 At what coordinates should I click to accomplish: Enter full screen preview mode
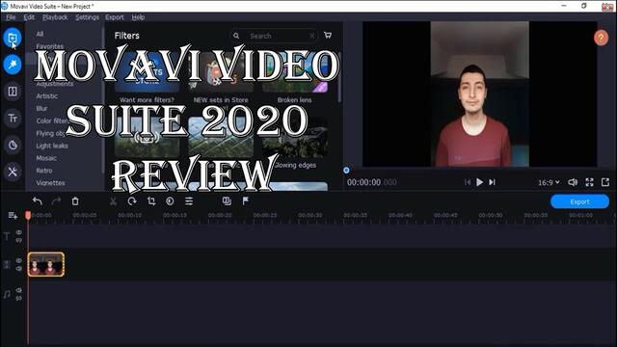pos(589,182)
